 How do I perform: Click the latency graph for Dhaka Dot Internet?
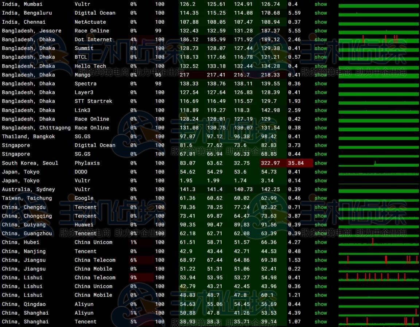pos(378,39)
